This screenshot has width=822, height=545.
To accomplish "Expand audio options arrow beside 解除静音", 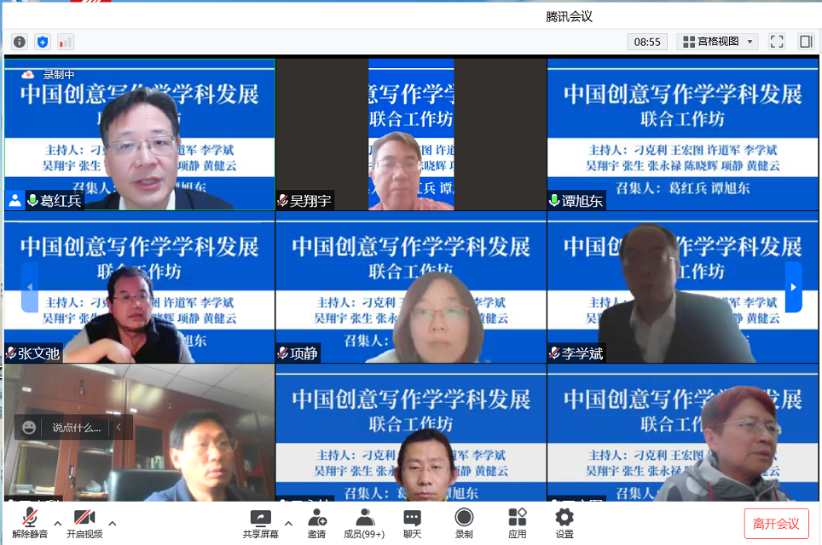I will pos(57,523).
